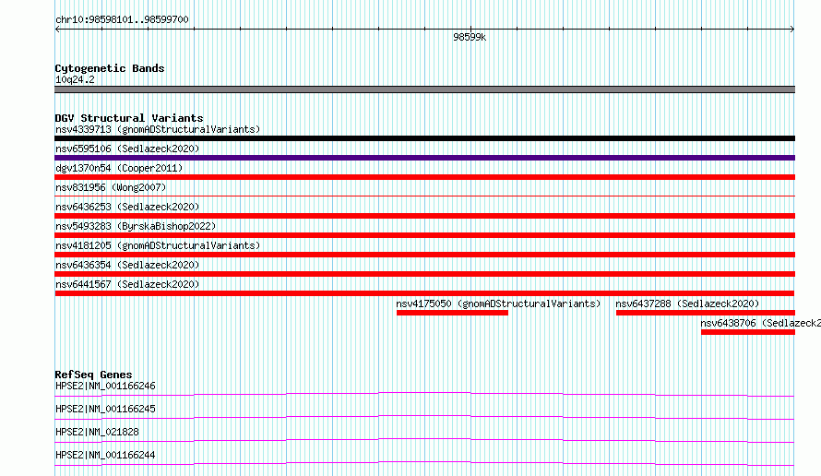
Task: Select the black nsv4339713 variant bar
Action: pyautogui.click(x=424, y=138)
